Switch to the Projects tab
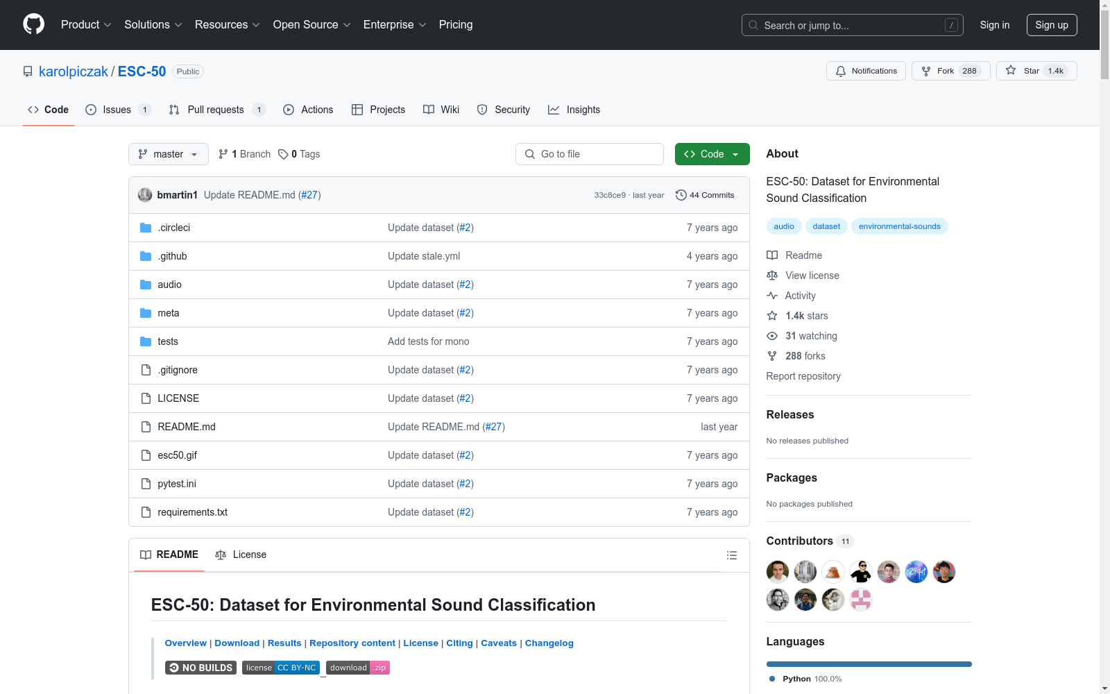 tap(378, 110)
